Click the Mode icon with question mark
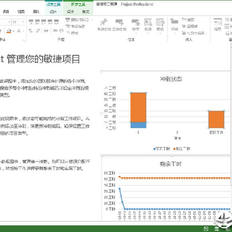The image size is (232, 232). point(160,23)
